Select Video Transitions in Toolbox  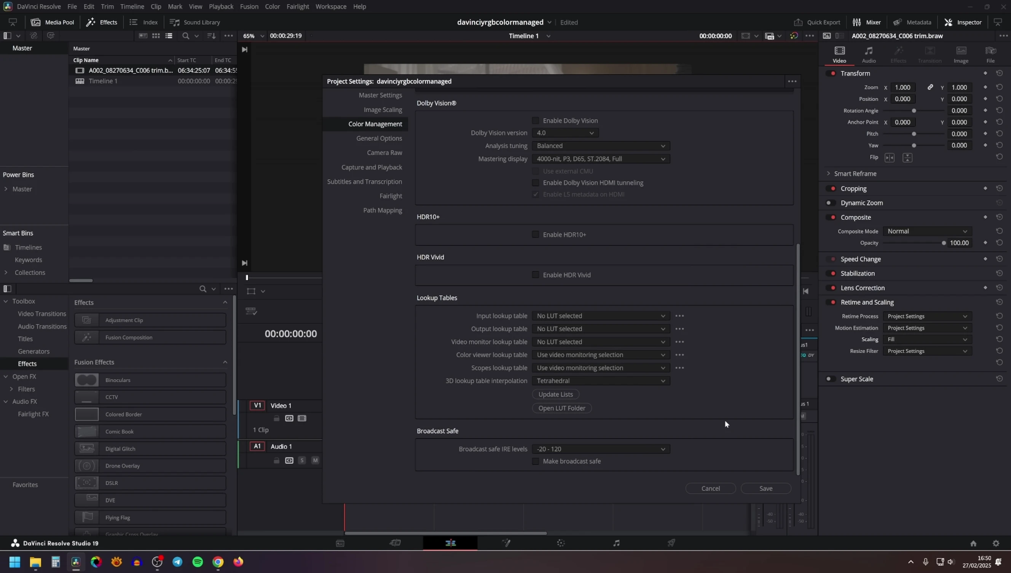(x=42, y=314)
